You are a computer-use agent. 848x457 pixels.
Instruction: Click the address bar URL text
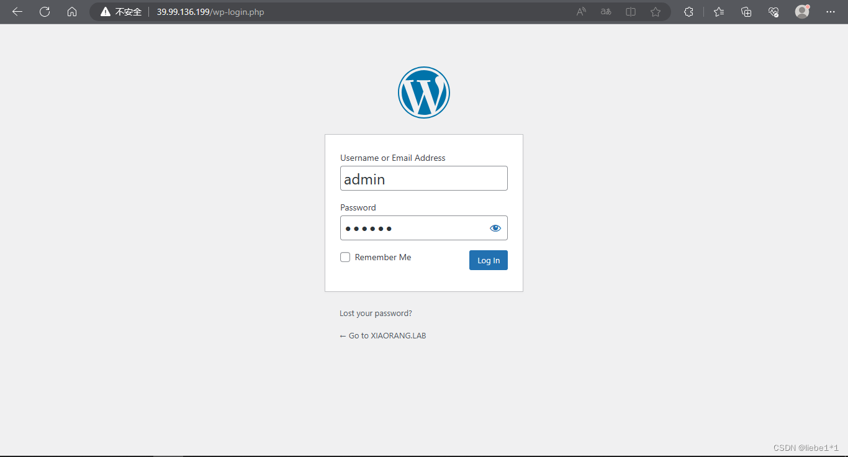(x=210, y=12)
